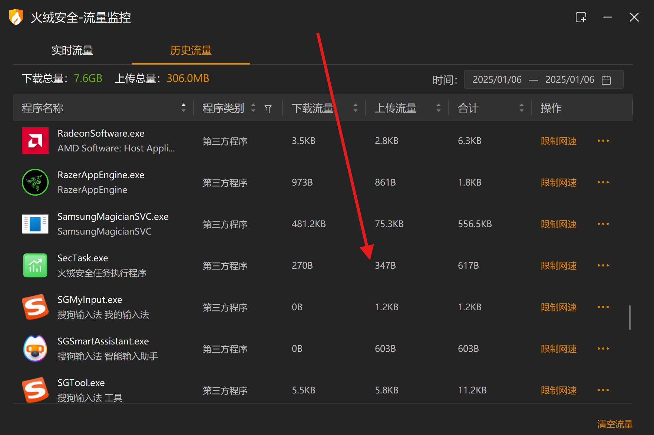654x435 pixels.
Task: Click the RazerAppEngine green snake icon
Action: pos(35,182)
